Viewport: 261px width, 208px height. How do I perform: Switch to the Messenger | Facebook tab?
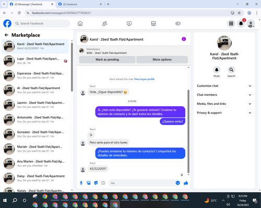point(32,4)
